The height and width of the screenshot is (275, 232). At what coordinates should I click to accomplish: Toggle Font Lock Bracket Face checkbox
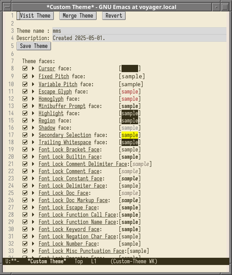pos(25,149)
